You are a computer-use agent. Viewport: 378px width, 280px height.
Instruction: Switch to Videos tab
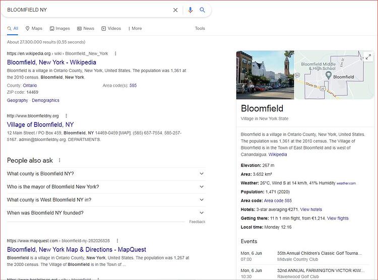(111, 28)
